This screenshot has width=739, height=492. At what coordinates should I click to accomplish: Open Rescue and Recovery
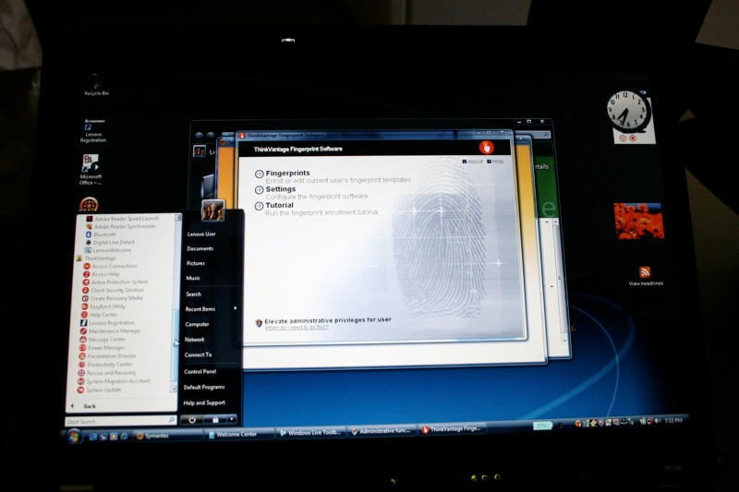click(x=106, y=373)
